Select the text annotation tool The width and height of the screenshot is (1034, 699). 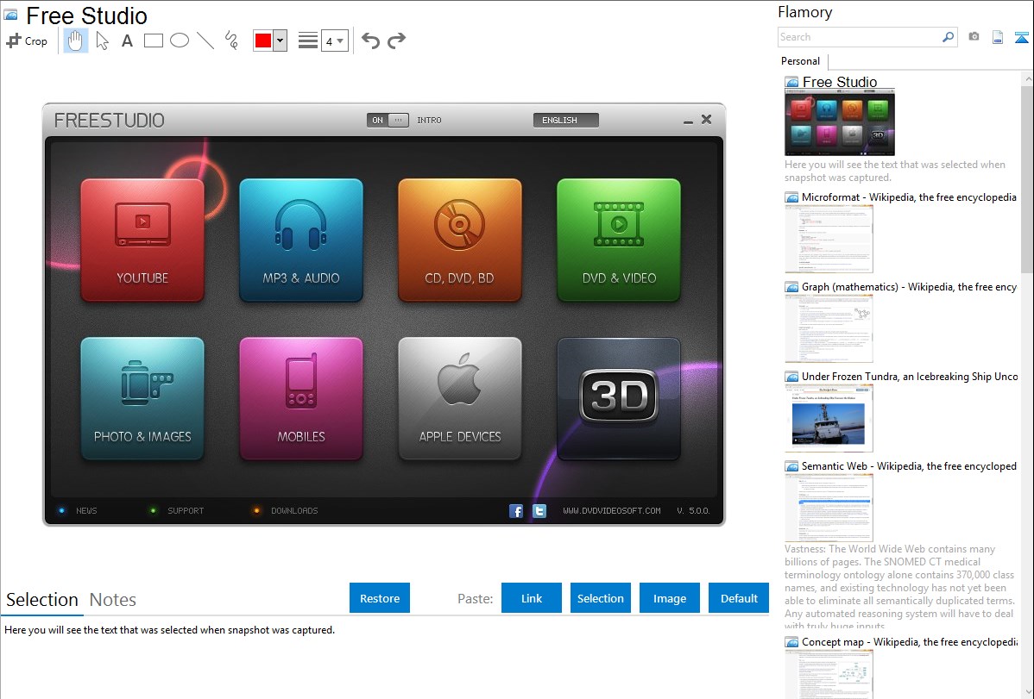[x=127, y=41]
